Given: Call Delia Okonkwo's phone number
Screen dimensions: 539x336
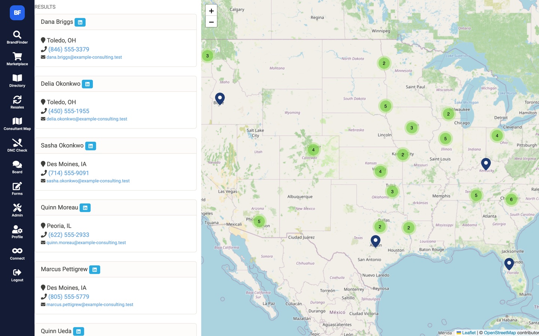Looking at the screenshot, I should [69, 111].
